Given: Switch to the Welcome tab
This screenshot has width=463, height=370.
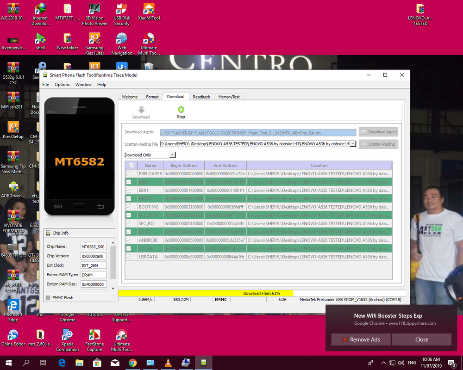Looking at the screenshot, I should coord(130,97).
